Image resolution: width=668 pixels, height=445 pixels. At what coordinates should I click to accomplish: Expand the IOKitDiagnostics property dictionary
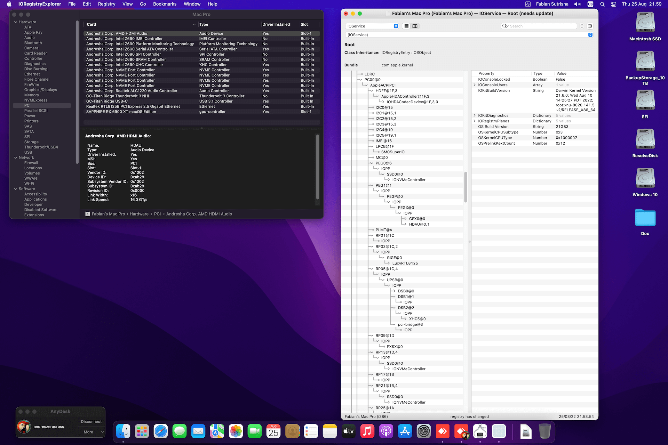475,115
